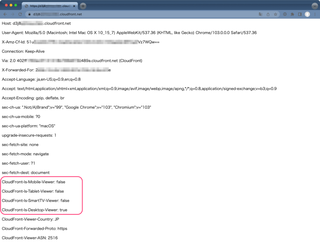Click the forward navigation arrow
Image resolution: width=320 pixels, height=246 pixels.
click(13, 14)
